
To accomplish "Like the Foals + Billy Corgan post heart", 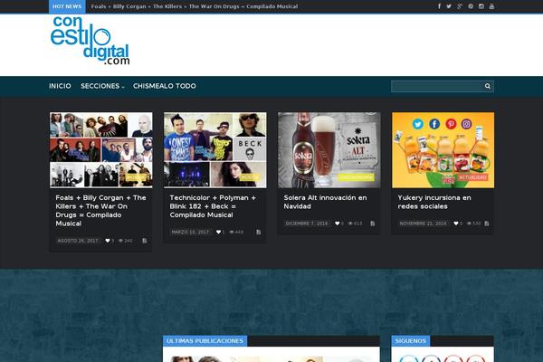I will coord(108,241).
